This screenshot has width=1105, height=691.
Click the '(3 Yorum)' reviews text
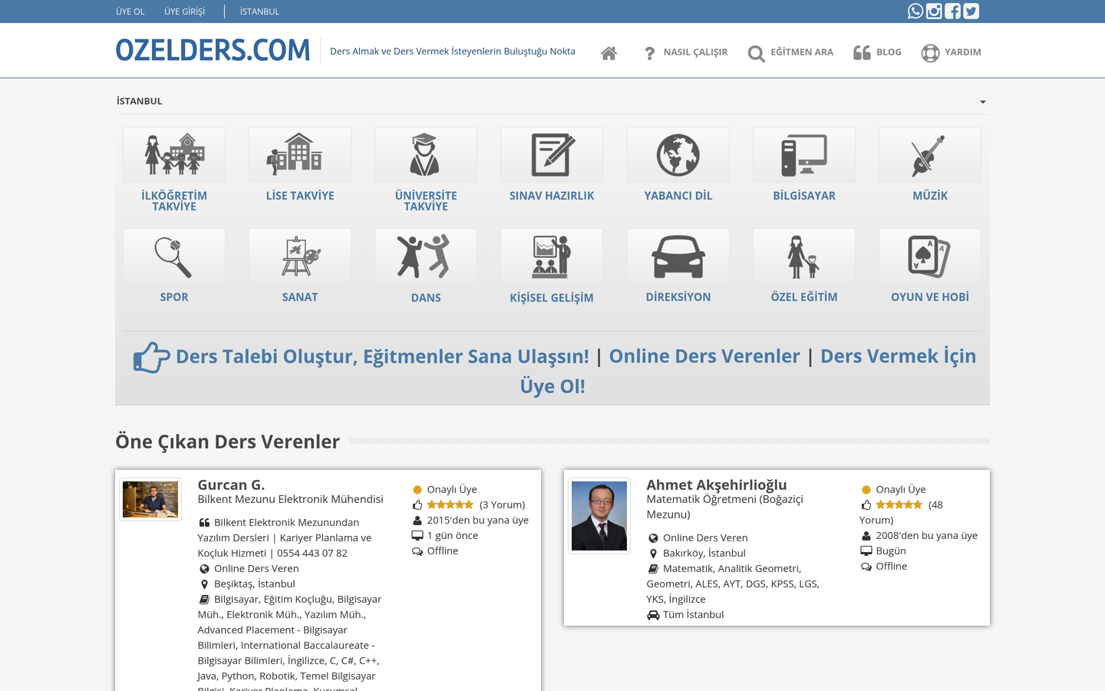pos(503,505)
